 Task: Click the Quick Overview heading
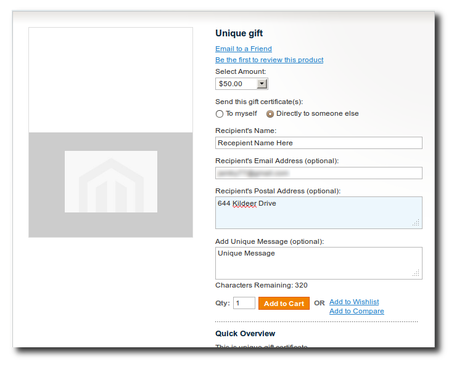click(245, 334)
